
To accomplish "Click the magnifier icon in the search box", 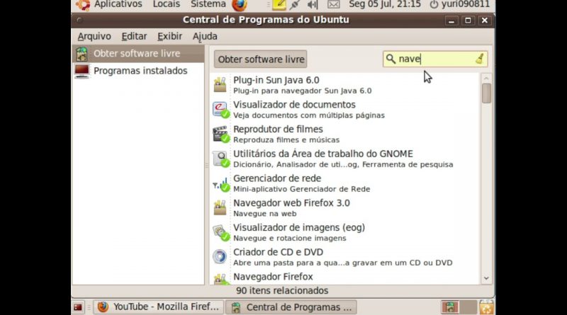I will pyautogui.click(x=391, y=59).
